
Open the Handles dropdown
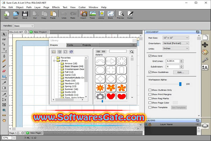[x=24, y=26]
